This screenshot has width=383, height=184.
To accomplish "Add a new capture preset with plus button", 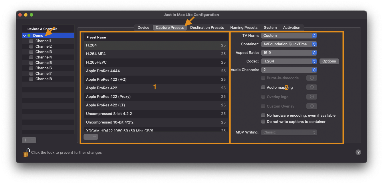I will (87, 137).
